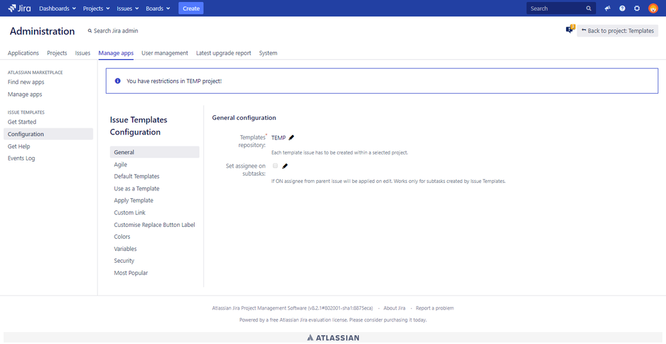Open the Latest upgrade report tab
This screenshot has height=344, width=666.
[x=223, y=53]
